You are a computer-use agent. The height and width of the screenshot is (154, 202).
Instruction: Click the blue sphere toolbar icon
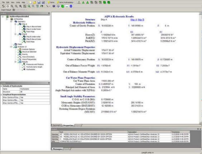click(71, 6)
